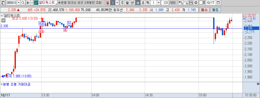The image size is (260, 98).
Task: Open the minute interval dropdown arrow
Action: point(159,3)
